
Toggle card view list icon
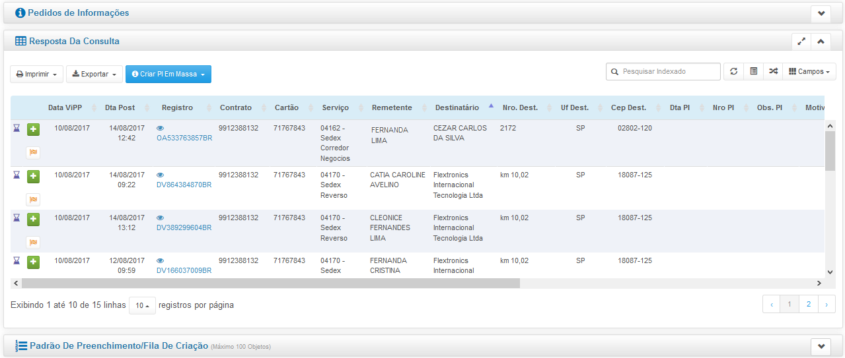(753, 72)
